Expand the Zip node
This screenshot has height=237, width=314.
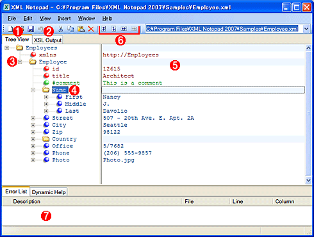click(x=33, y=132)
